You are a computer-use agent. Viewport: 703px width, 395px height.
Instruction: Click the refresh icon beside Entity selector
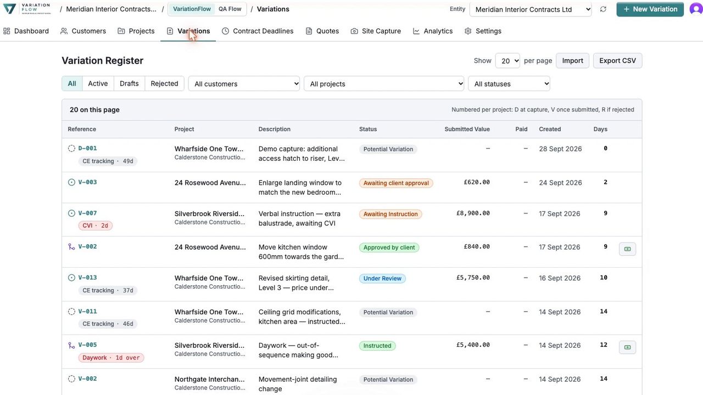click(603, 9)
